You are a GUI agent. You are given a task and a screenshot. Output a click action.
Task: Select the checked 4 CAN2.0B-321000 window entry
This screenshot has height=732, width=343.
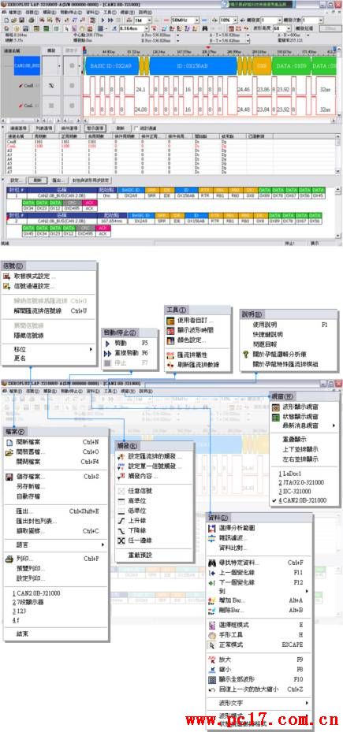[301, 500]
